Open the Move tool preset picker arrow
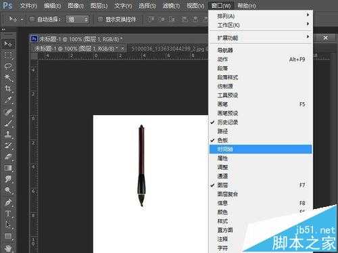Screen dimensions: 338x253 pos(22,20)
